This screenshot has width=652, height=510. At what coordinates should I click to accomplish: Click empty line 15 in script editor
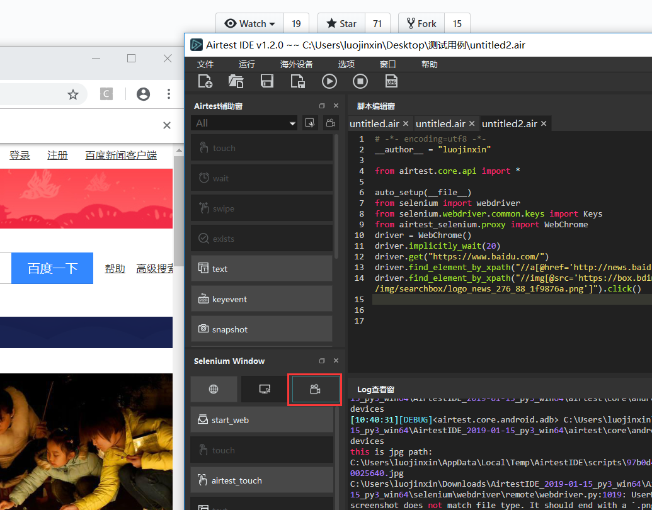pyautogui.click(x=512, y=299)
